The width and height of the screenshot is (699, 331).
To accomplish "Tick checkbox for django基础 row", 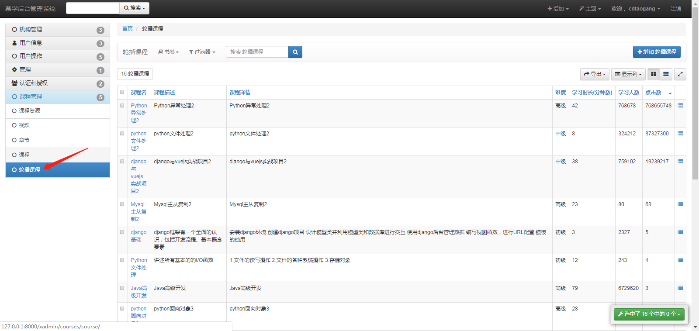I will coord(122,232).
